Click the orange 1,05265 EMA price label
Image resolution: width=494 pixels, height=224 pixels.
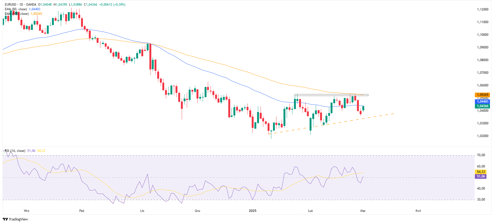click(x=482, y=95)
